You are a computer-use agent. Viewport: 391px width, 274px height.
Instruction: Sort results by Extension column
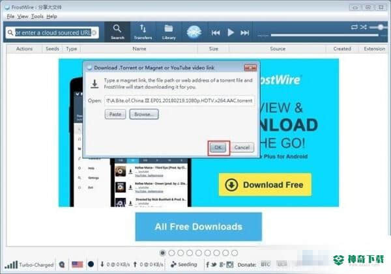pos(374,49)
